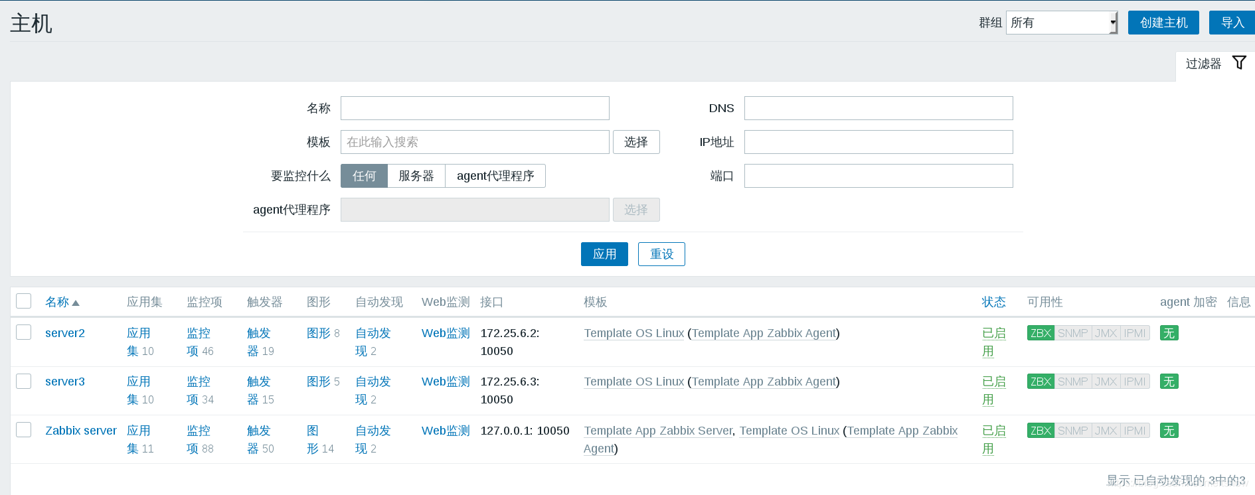Click SNMP availability badge for server2
This screenshot has width=1255, height=495.
click(x=1073, y=333)
